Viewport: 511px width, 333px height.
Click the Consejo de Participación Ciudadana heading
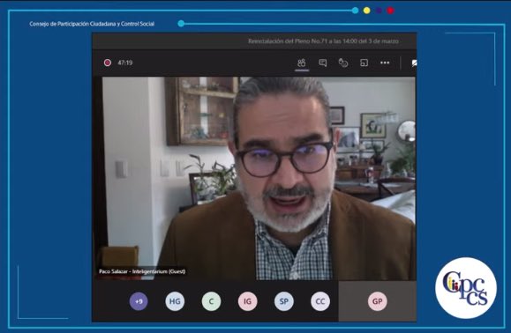(92, 24)
